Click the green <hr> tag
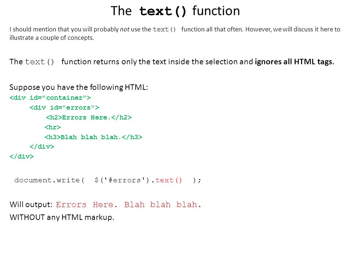The width and height of the screenshot is (351, 263). [x=53, y=127]
